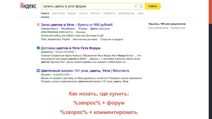212x119 pixels.
Task: Click the uhta.flowwow.com/Цветы URL
Action: click(57, 32)
